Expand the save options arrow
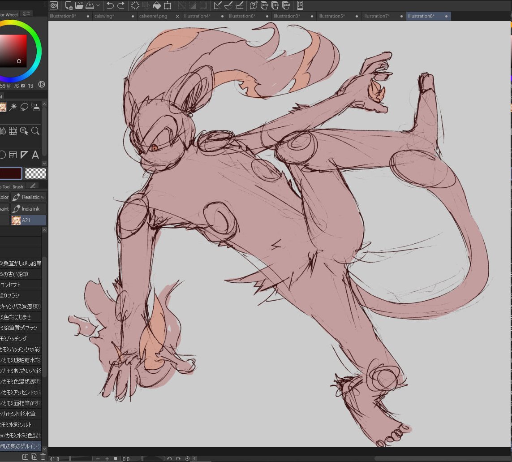This screenshot has width=512, height=462. [98, 5]
